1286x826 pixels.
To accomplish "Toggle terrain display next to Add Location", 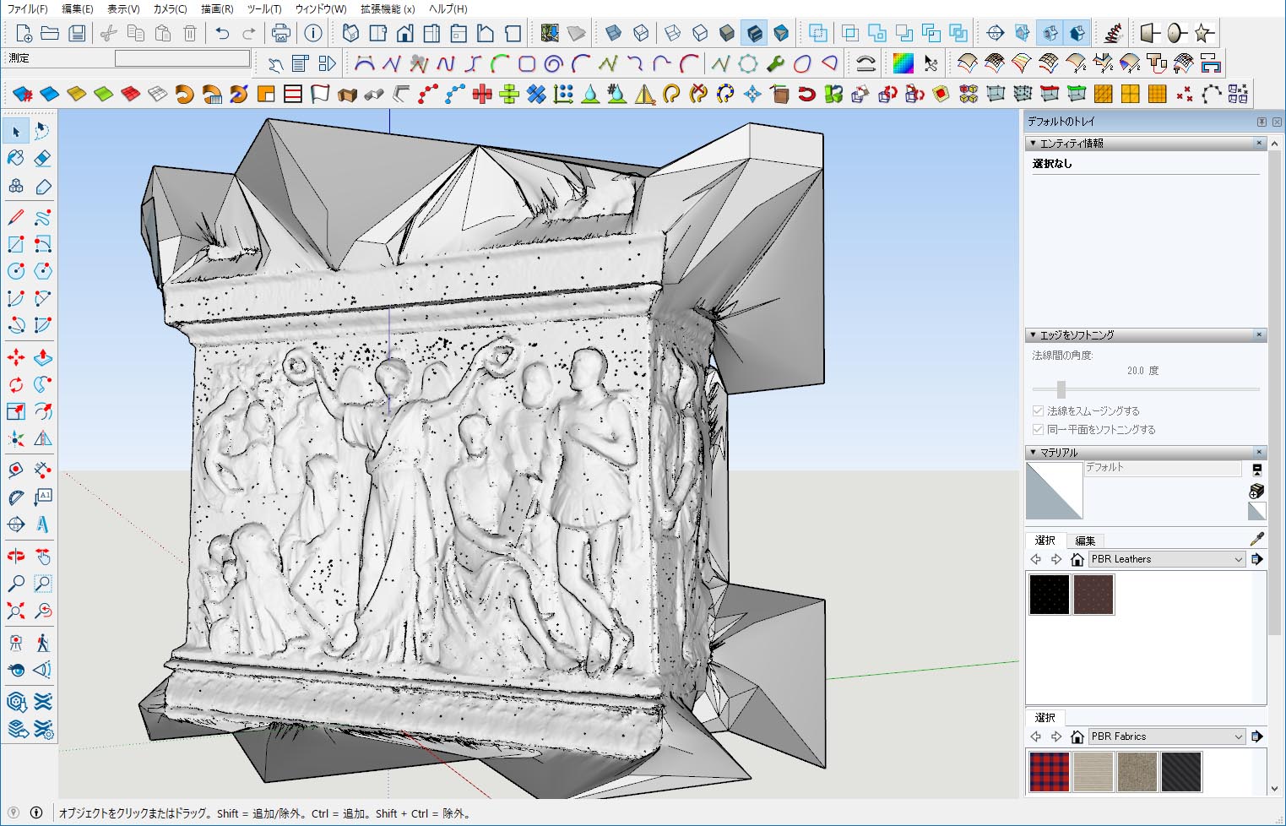I will 577,33.
